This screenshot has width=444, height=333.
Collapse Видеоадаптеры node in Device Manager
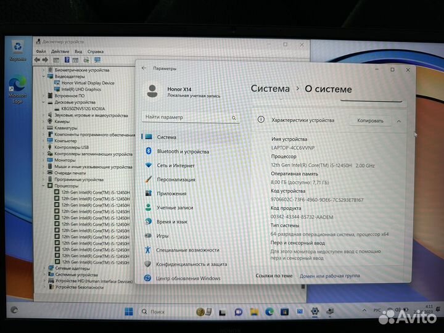[x=43, y=76]
